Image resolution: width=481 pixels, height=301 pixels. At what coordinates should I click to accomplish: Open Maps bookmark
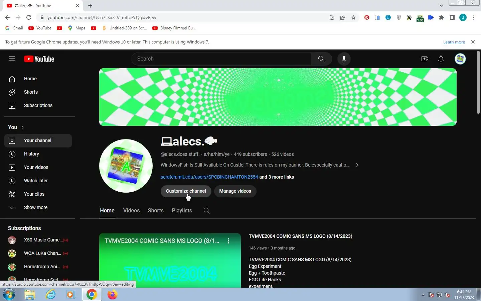pyautogui.click(x=76, y=28)
